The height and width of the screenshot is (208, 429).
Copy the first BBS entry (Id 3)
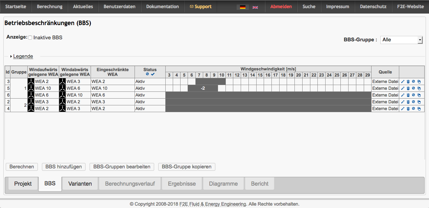(x=419, y=81)
